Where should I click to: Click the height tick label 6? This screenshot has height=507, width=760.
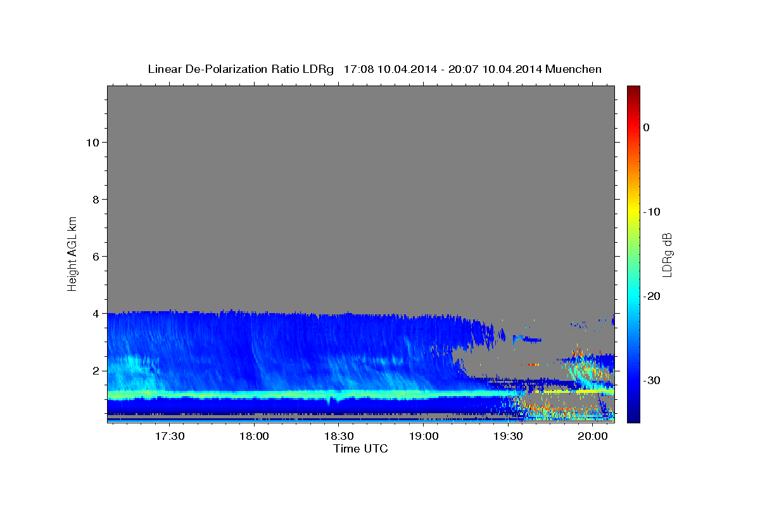pos(96,256)
